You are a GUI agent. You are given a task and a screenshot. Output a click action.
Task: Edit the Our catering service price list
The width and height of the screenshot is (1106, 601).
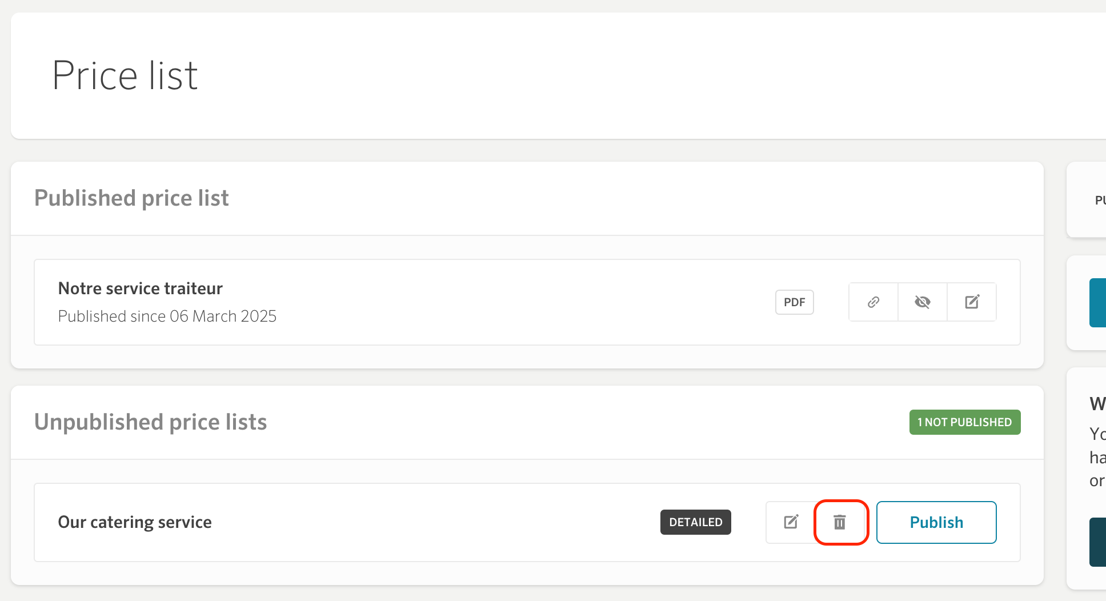click(791, 522)
